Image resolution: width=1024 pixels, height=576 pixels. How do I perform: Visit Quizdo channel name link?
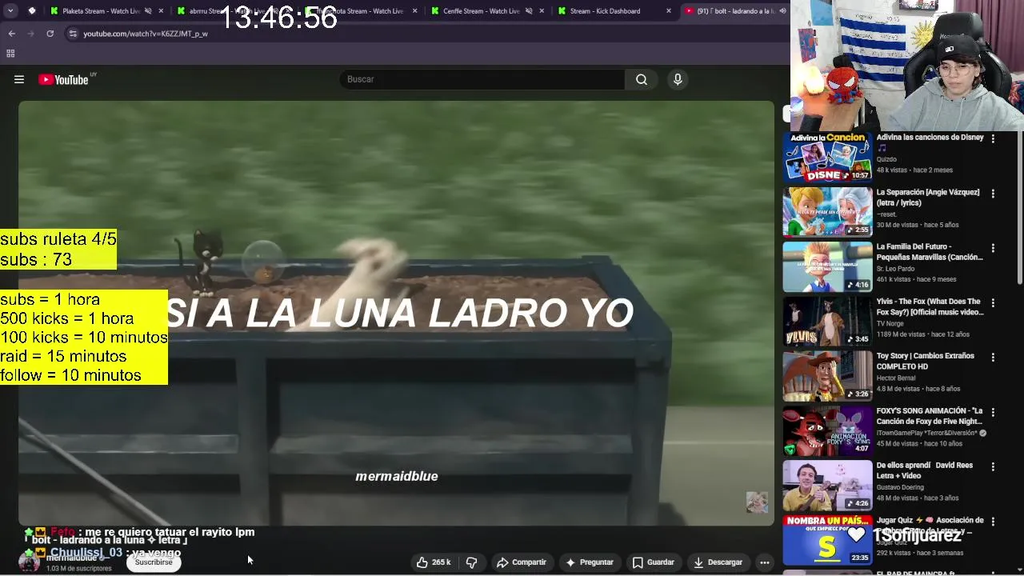[x=886, y=159]
